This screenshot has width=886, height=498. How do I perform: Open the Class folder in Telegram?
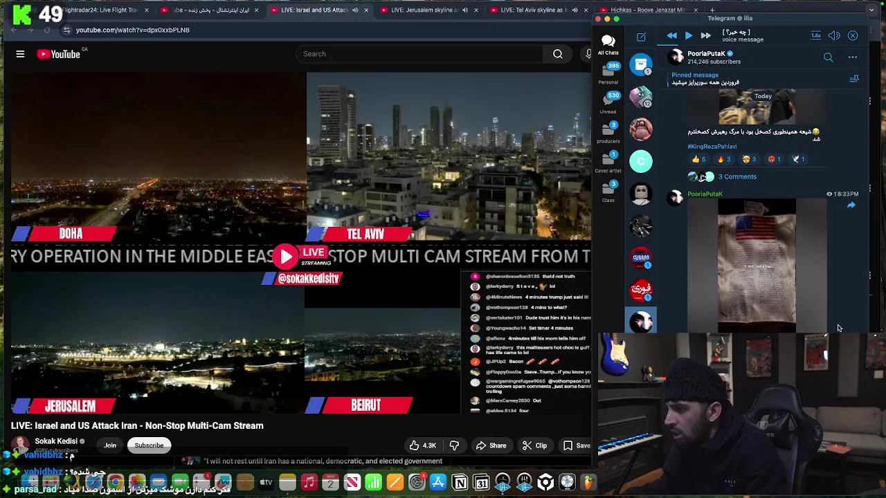(x=608, y=192)
